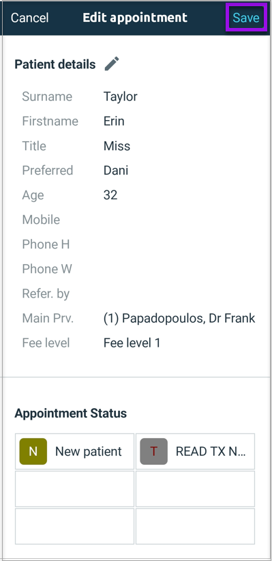Select empty status cell below READ TX
The width and height of the screenshot is (272, 561).
195,489
